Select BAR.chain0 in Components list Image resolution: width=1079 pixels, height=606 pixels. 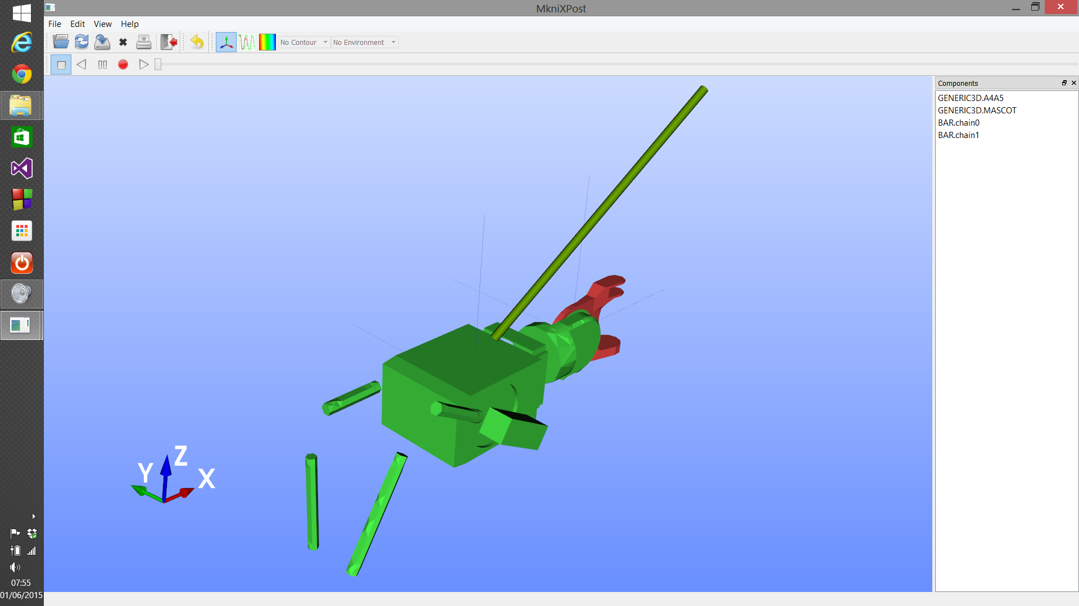(958, 122)
